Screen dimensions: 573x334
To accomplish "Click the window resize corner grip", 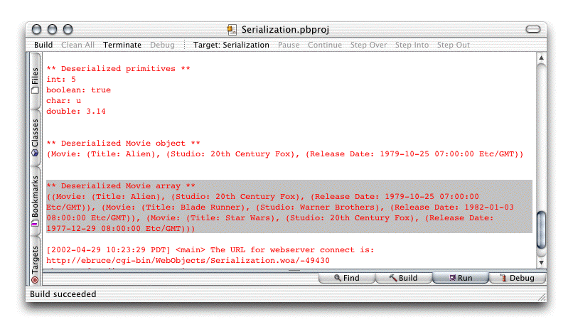I will coord(541,297).
